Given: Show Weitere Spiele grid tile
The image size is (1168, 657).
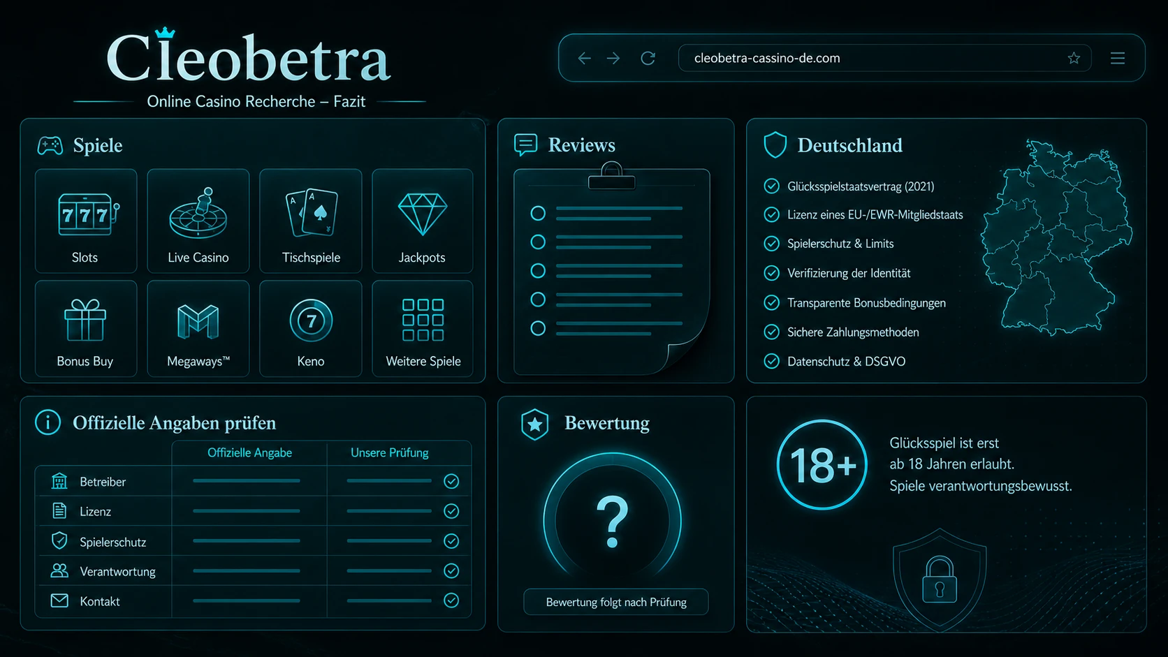Looking at the screenshot, I should [x=423, y=328].
